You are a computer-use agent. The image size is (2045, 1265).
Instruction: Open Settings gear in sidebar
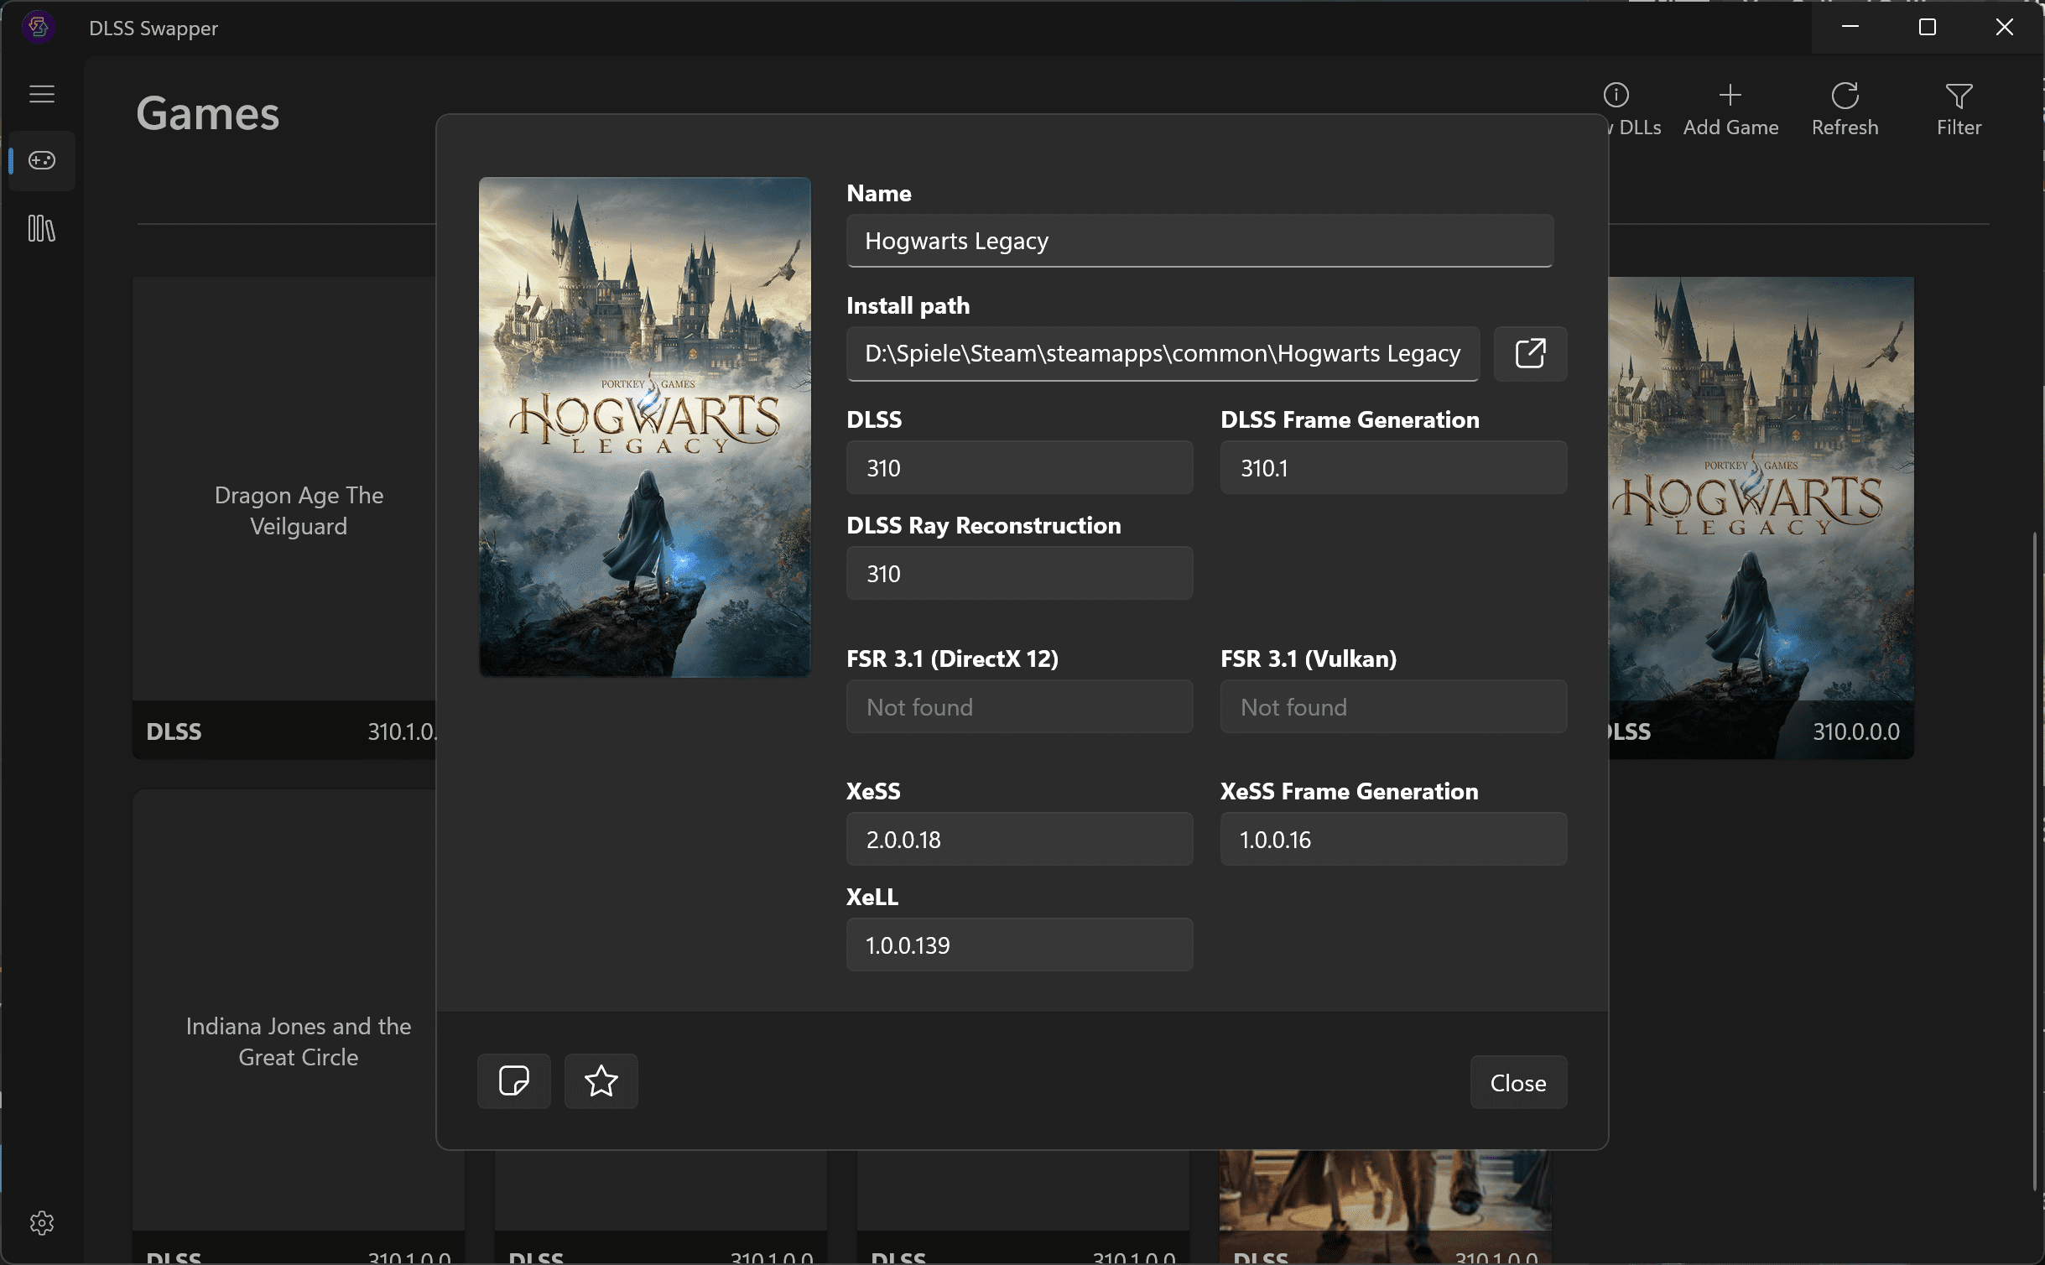click(42, 1223)
